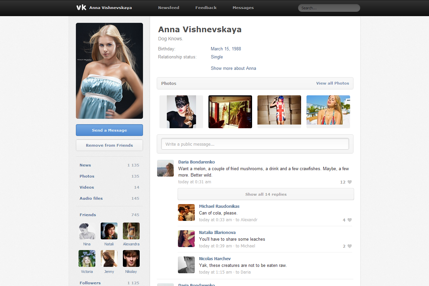Open View all Photos link
The height and width of the screenshot is (286, 429).
point(333,83)
